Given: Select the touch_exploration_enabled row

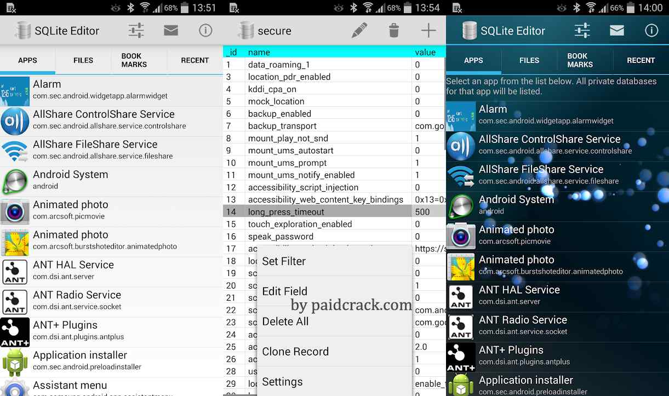Looking at the screenshot, I should click(334, 223).
